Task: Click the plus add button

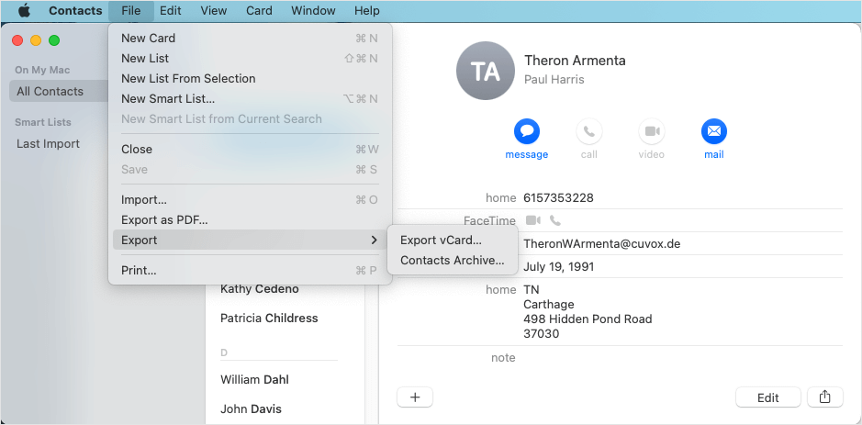Action: click(x=415, y=397)
